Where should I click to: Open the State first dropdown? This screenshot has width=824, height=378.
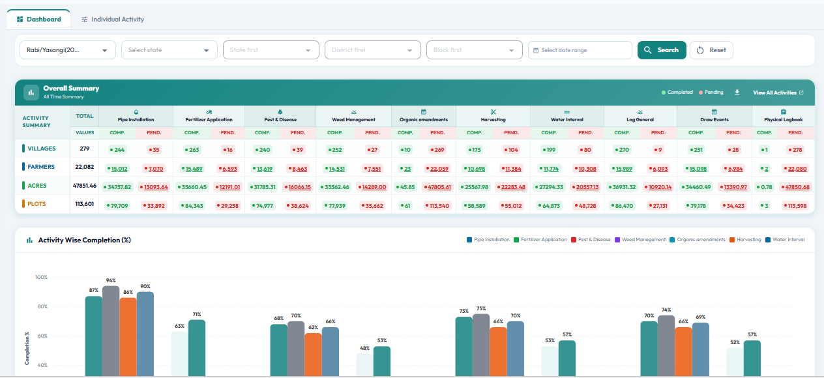tap(271, 50)
